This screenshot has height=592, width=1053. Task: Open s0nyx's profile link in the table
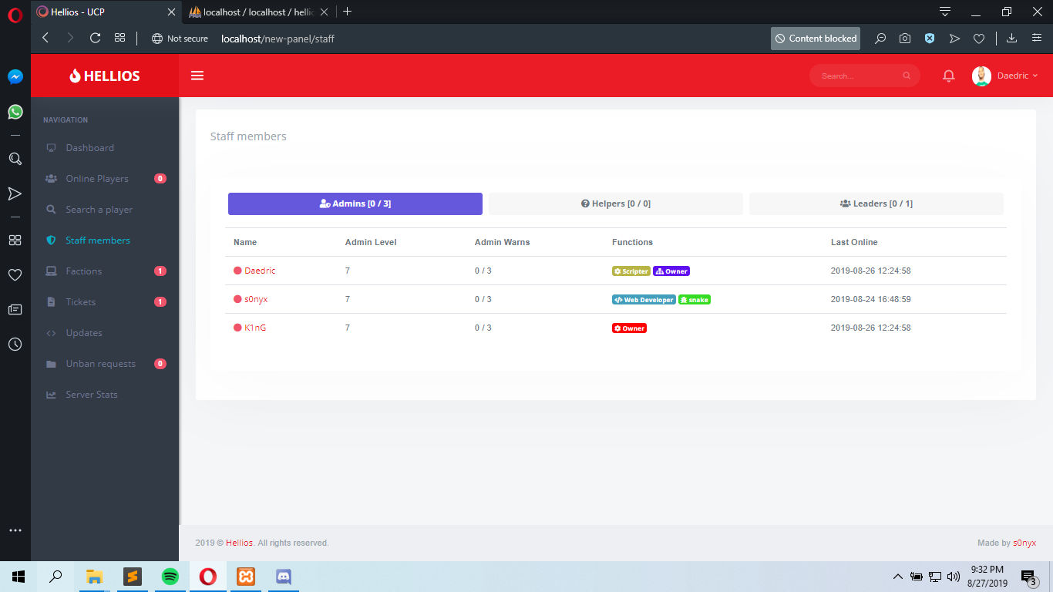pyautogui.click(x=256, y=299)
